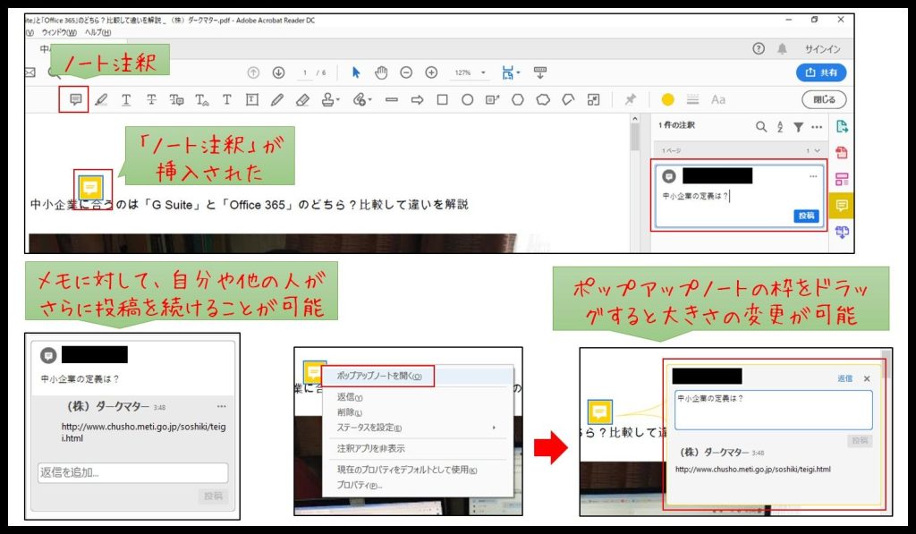Click the blue 投稿 button
Viewport: 916px width, 534px height.
tap(805, 216)
